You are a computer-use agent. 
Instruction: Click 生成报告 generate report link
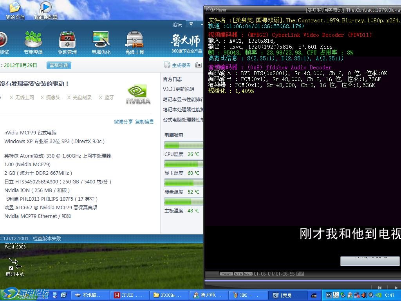point(181,65)
